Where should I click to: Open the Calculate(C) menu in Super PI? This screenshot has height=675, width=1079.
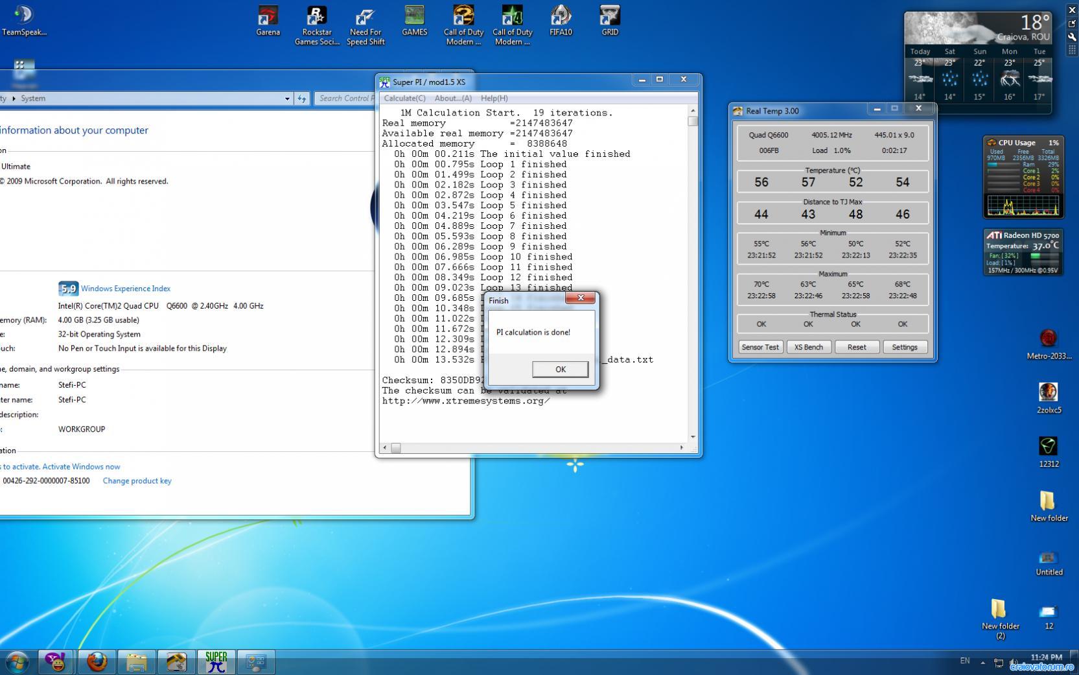pyautogui.click(x=404, y=98)
